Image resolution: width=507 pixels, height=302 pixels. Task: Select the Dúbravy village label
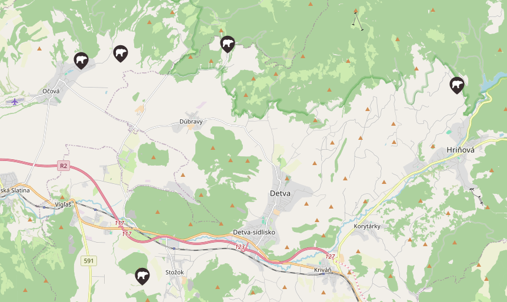[191, 122]
